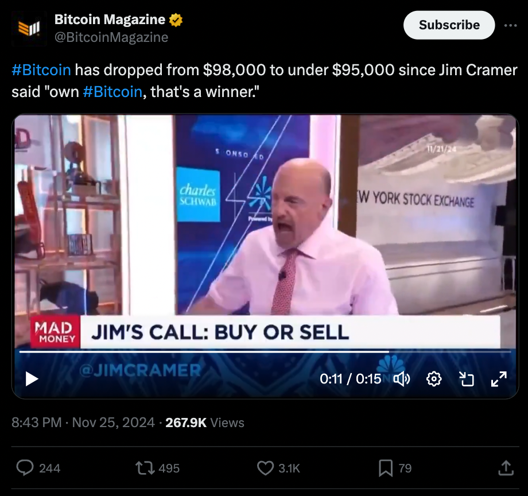Open the @BitcoinMagazine handle
This screenshot has width=528, height=496.
pyautogui.click(x=111, y=37)
